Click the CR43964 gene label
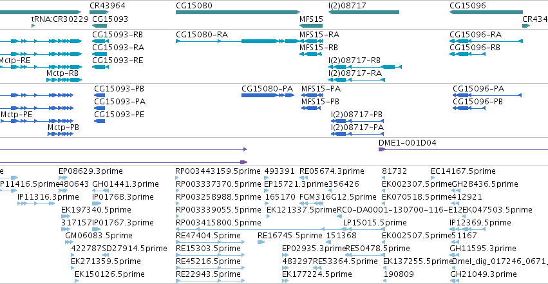 point(108,5)
